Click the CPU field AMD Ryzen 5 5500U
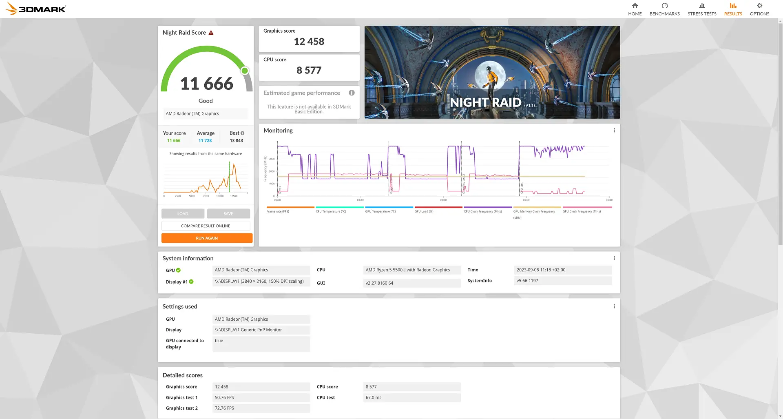783x419 pixels. pyautogui.click(x=412, y=270)
